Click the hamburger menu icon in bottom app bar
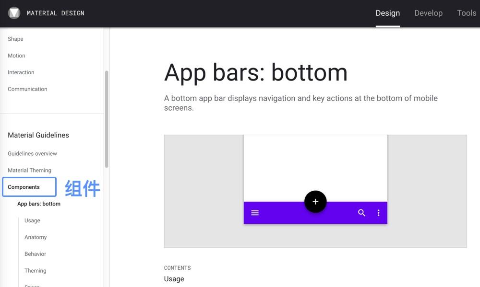480x287 pixels. 255,213
